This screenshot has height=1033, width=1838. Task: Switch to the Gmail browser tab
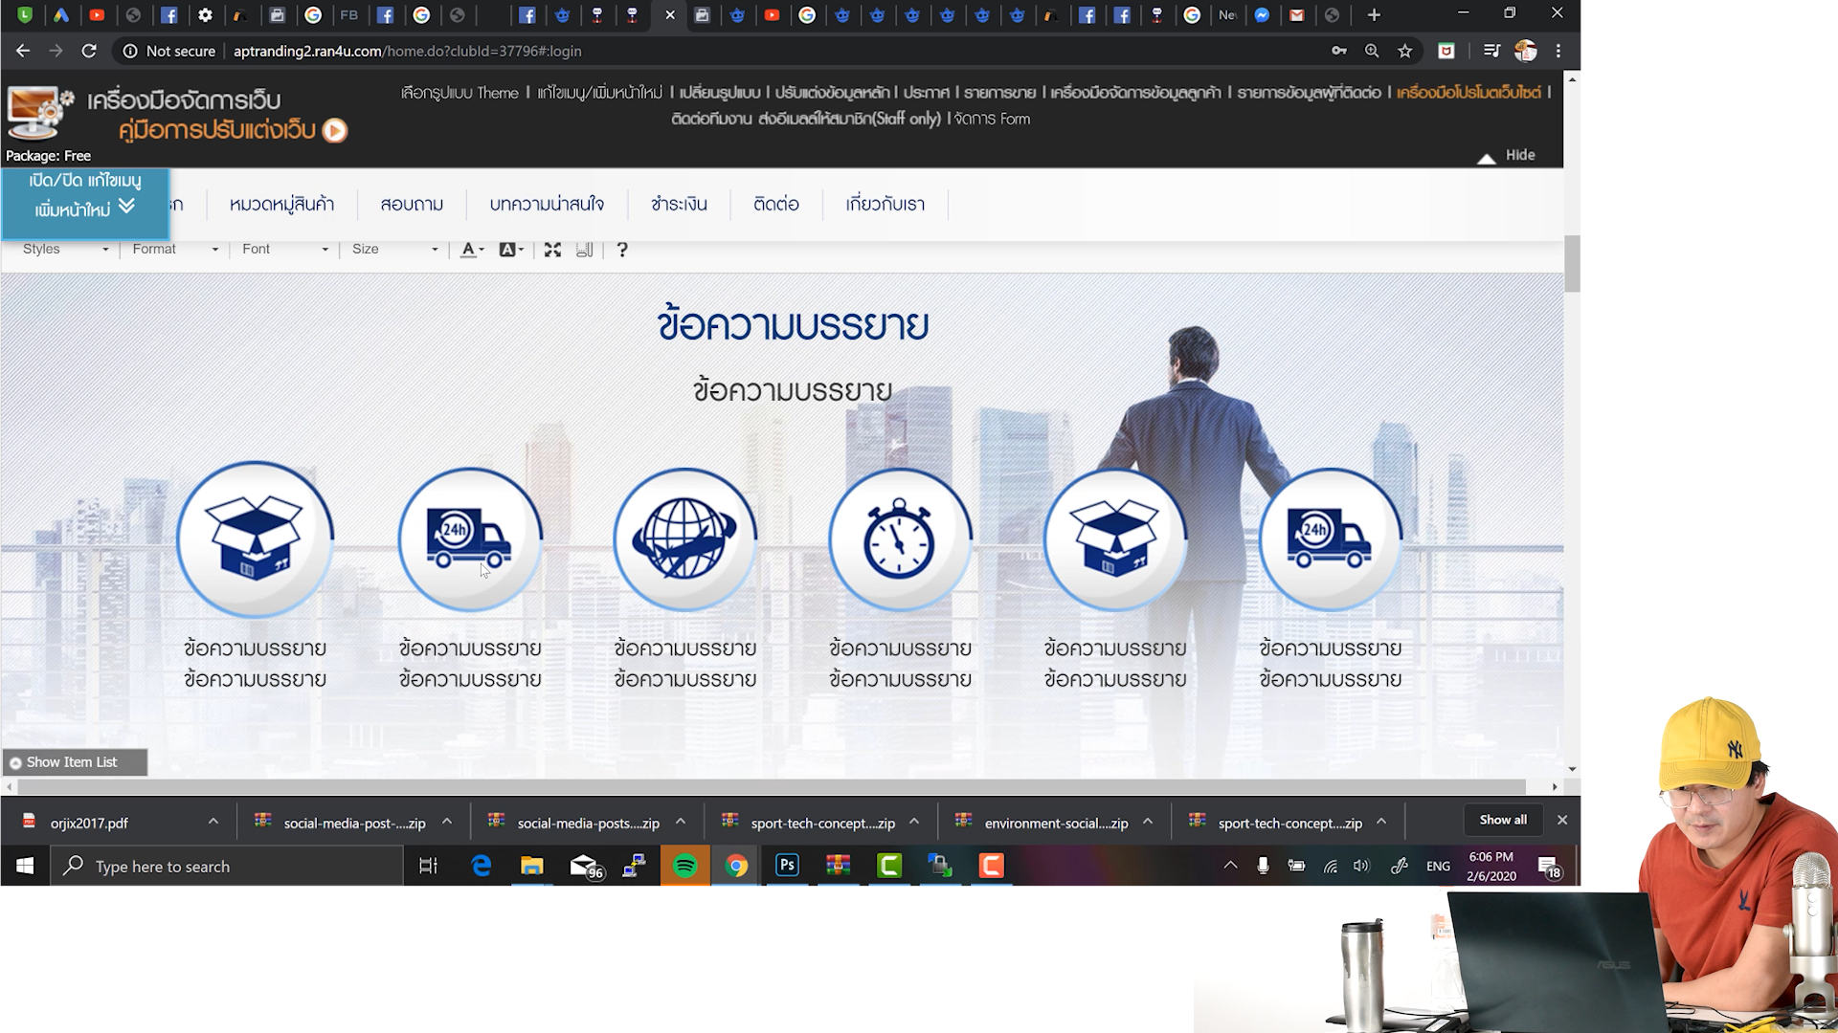(x=1297, y=14)
